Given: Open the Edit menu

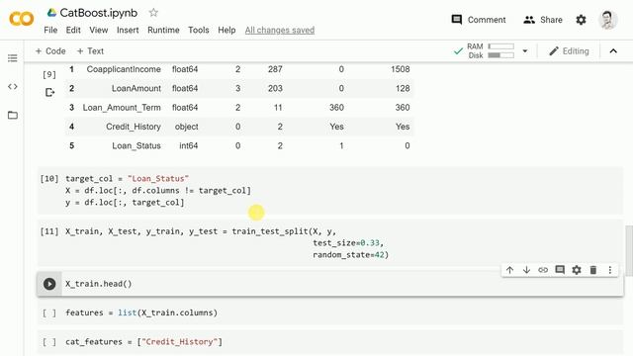Looking at the screenshot, I should (73, 30).
